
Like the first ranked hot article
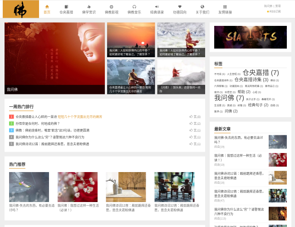(192, 117)
